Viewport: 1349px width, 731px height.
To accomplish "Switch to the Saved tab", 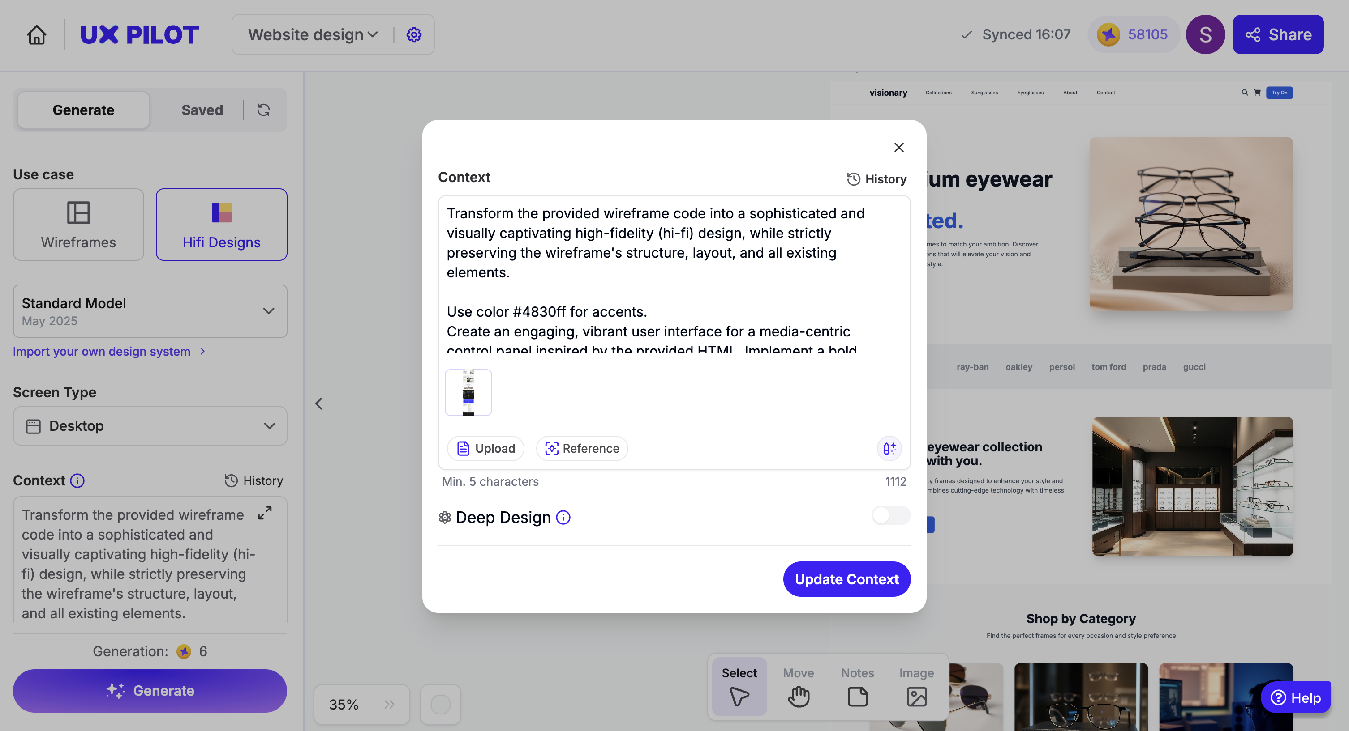I will (202, 110).
